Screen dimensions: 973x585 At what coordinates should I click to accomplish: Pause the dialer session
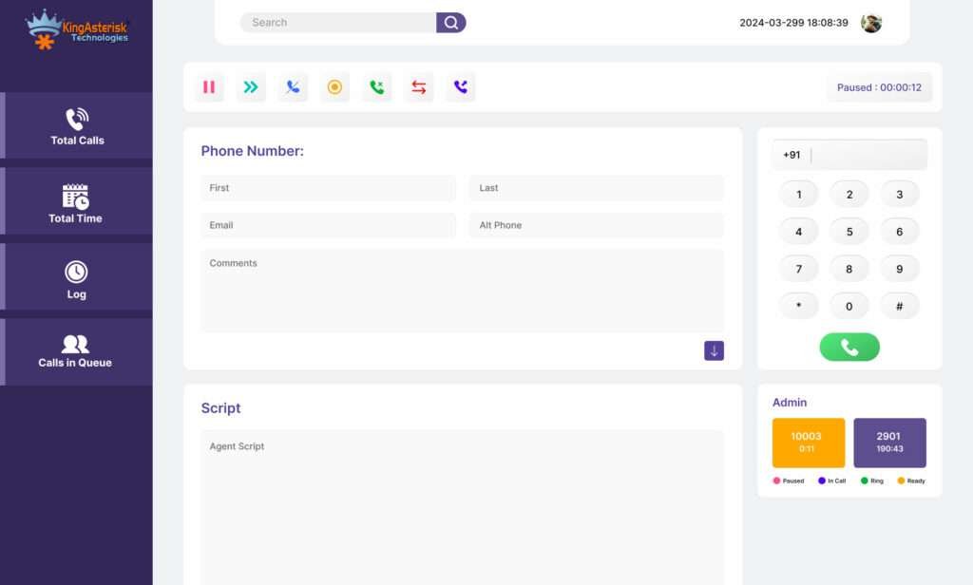[209, 86]
